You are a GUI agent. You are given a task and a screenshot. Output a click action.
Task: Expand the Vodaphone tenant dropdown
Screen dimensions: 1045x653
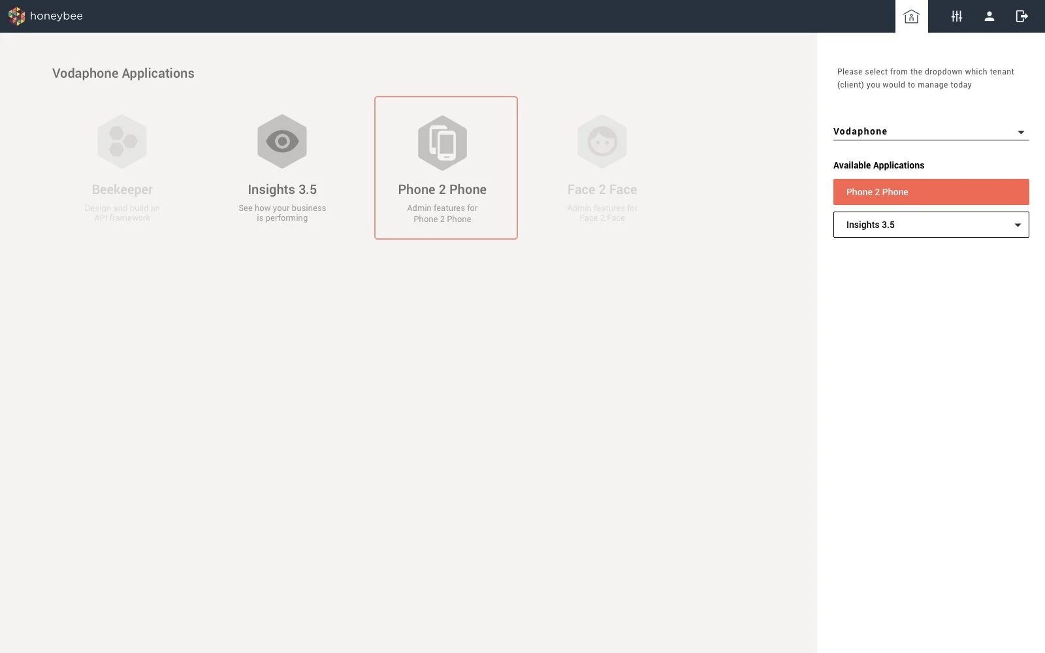(931, 131)
